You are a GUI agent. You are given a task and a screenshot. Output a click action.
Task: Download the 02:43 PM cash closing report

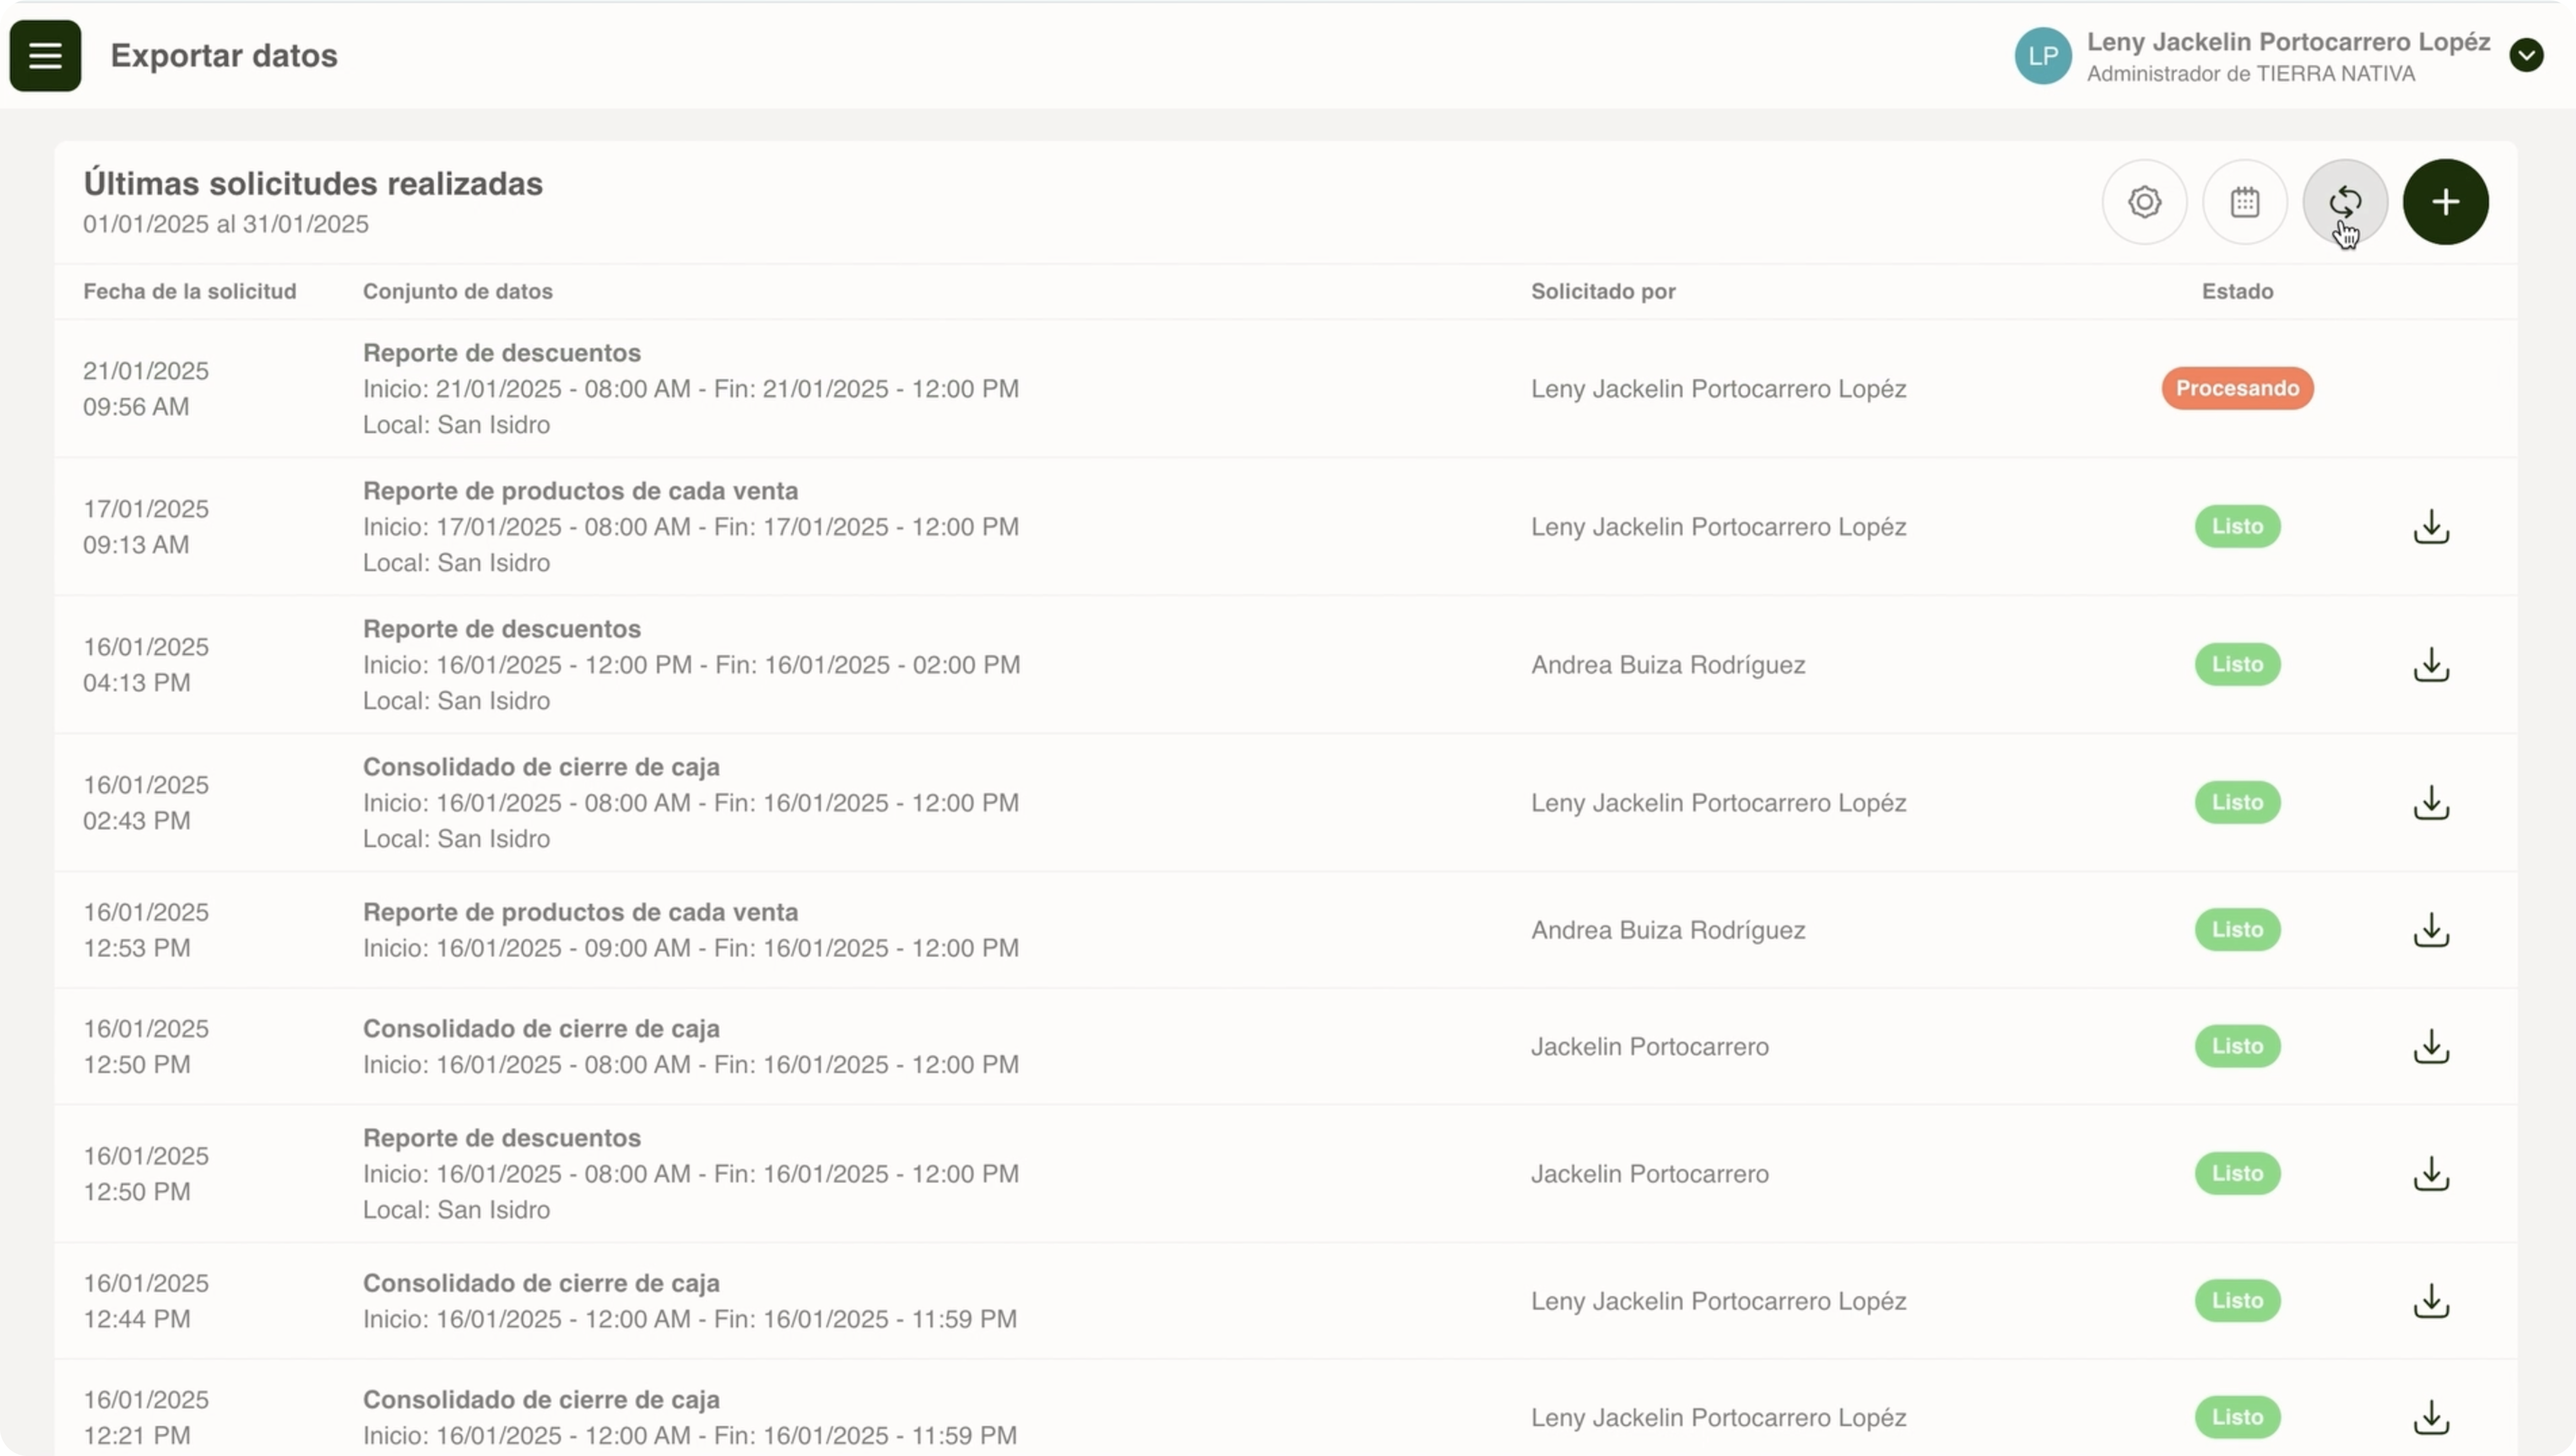click(2431, 803)
